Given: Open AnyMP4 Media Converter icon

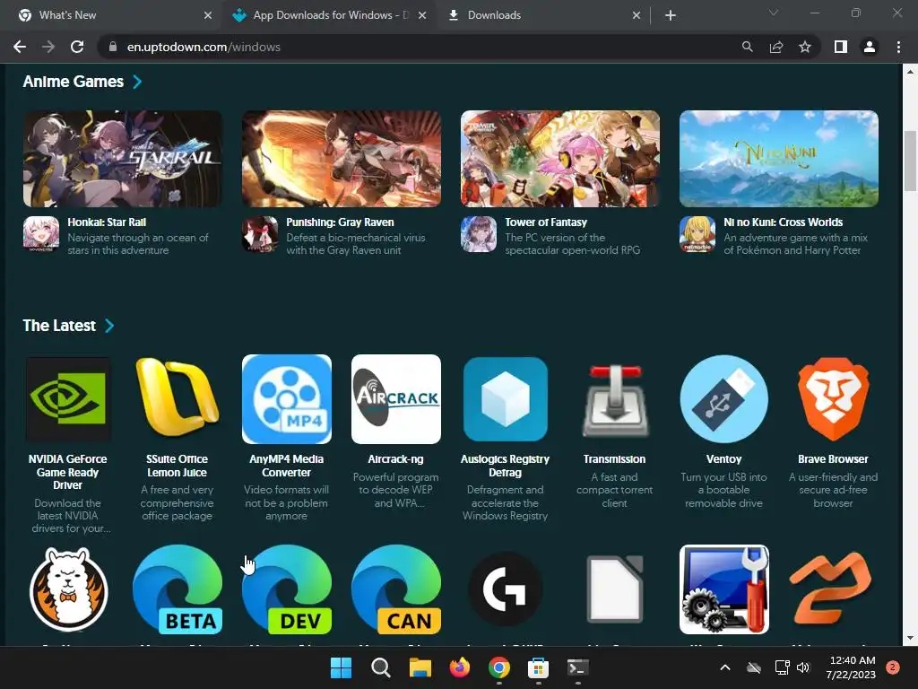Looking at the screenshot, I should point(287,399).
